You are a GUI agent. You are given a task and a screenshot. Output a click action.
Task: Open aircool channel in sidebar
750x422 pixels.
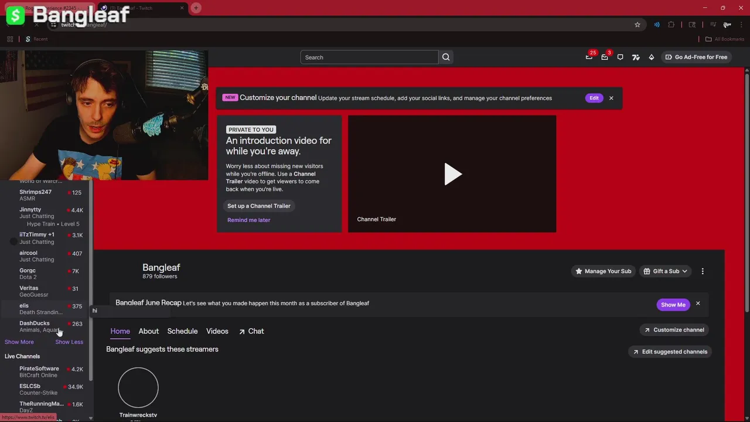[x=46, y=256]
